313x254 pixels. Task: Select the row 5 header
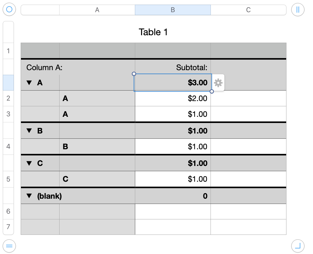click(8, 179)
